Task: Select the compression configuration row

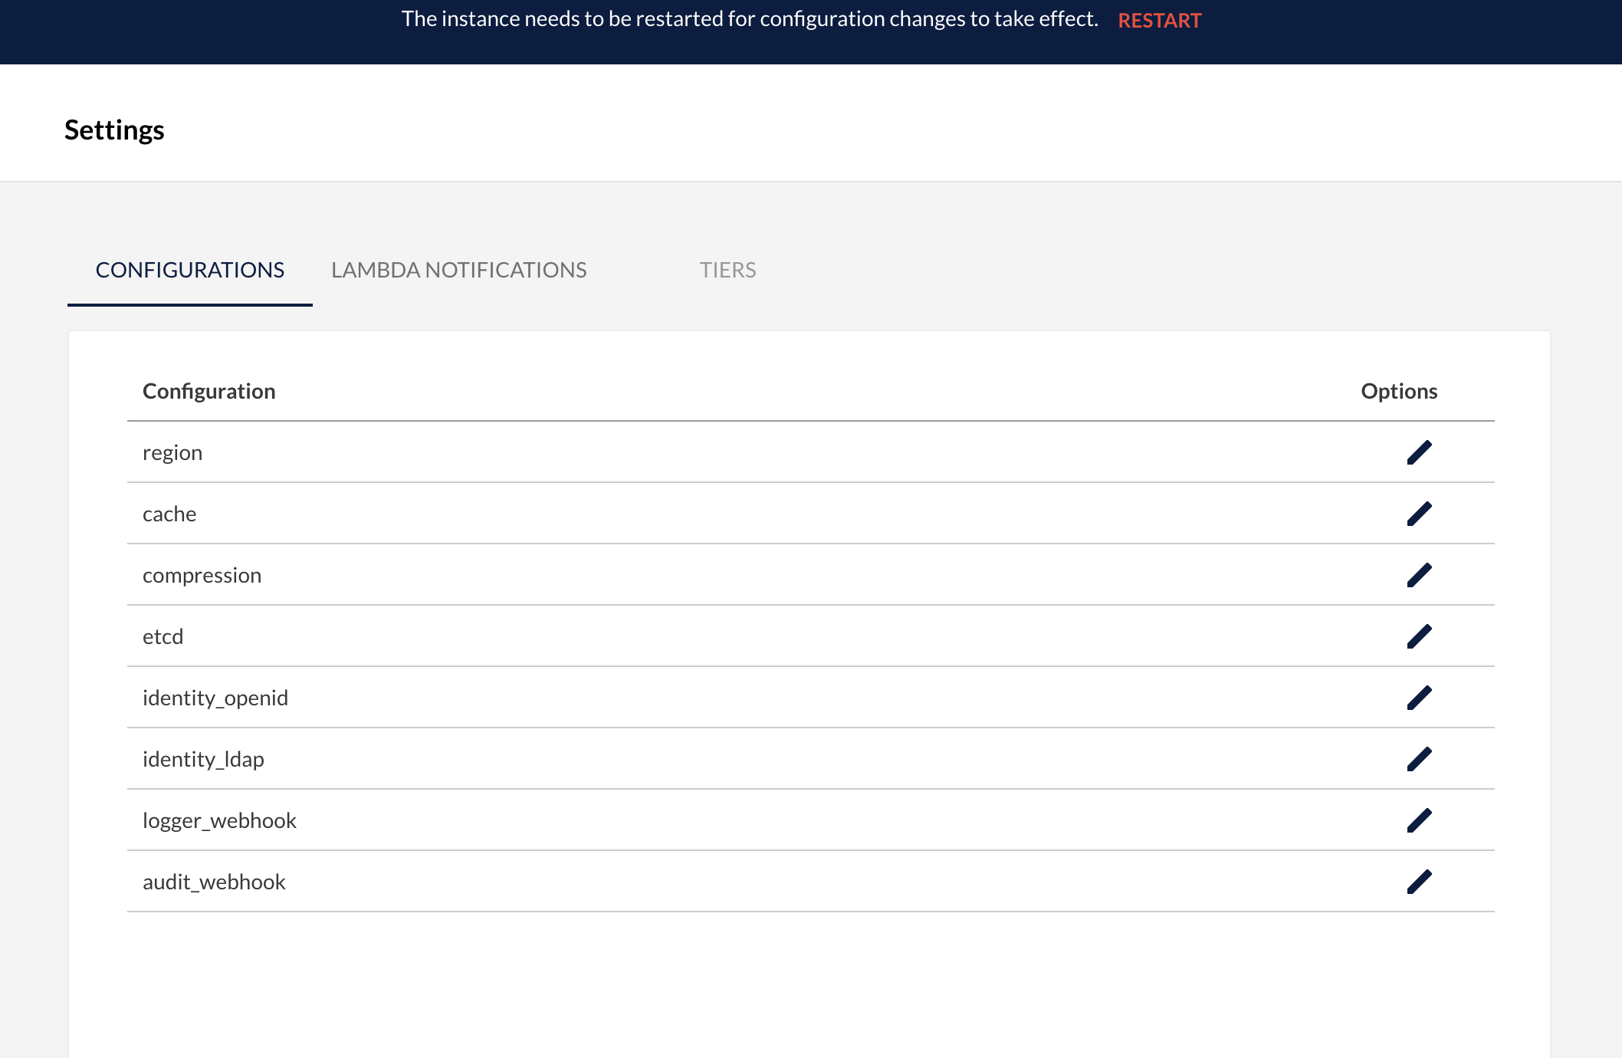Action: point(202,575)
